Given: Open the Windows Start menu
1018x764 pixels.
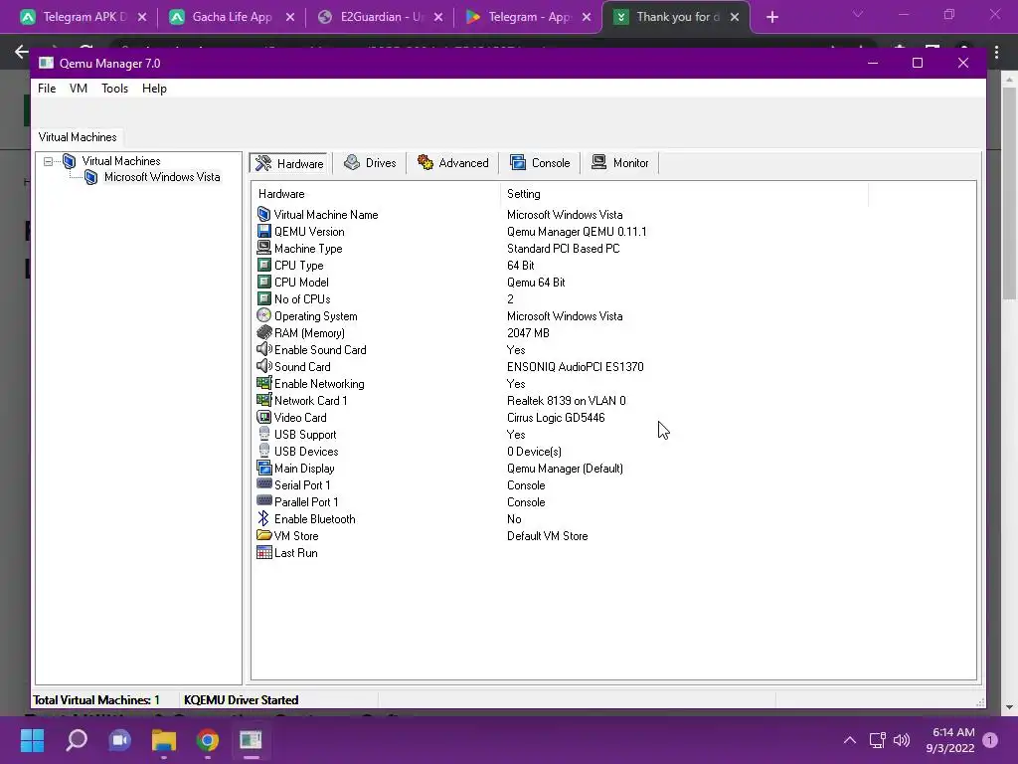Looking at the screenshot, I should click(x=32, y=739).
